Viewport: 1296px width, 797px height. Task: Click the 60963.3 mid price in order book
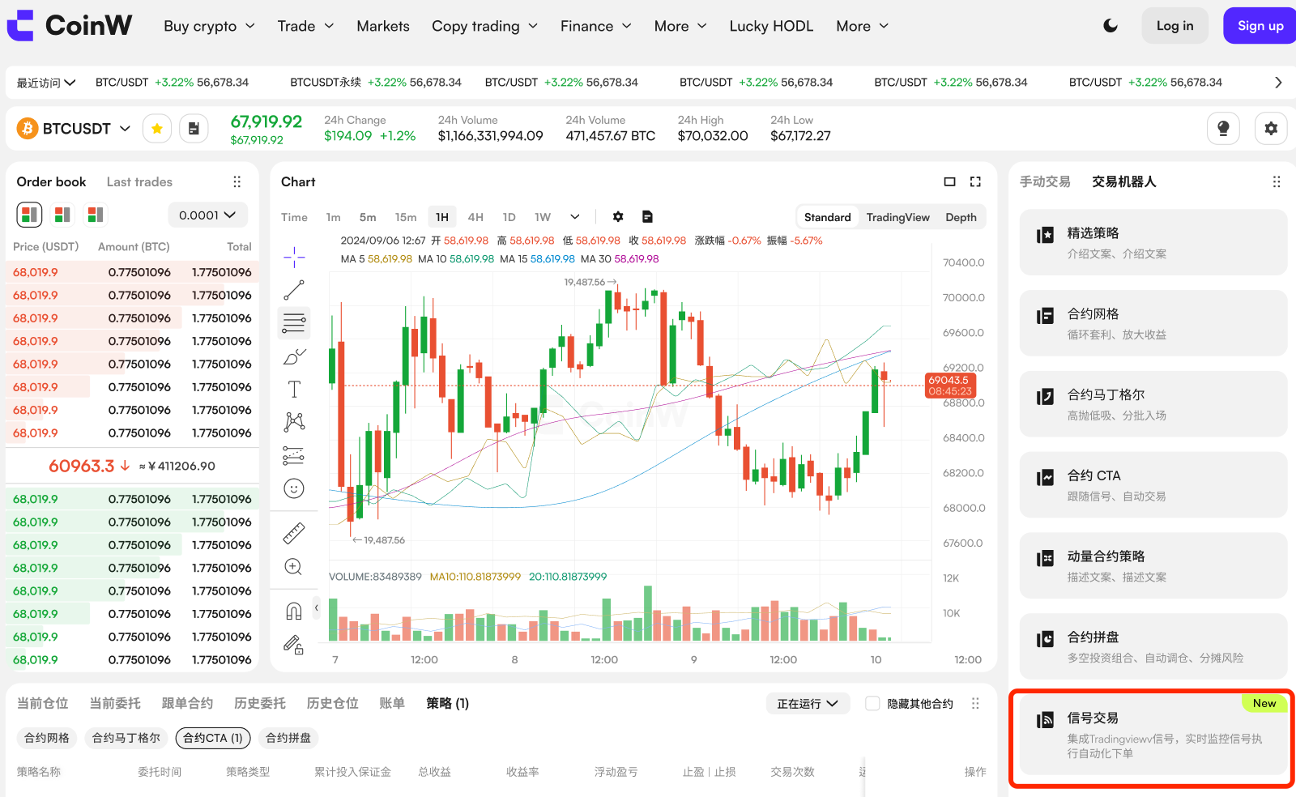pyautogui.click(x=81, y=466)
